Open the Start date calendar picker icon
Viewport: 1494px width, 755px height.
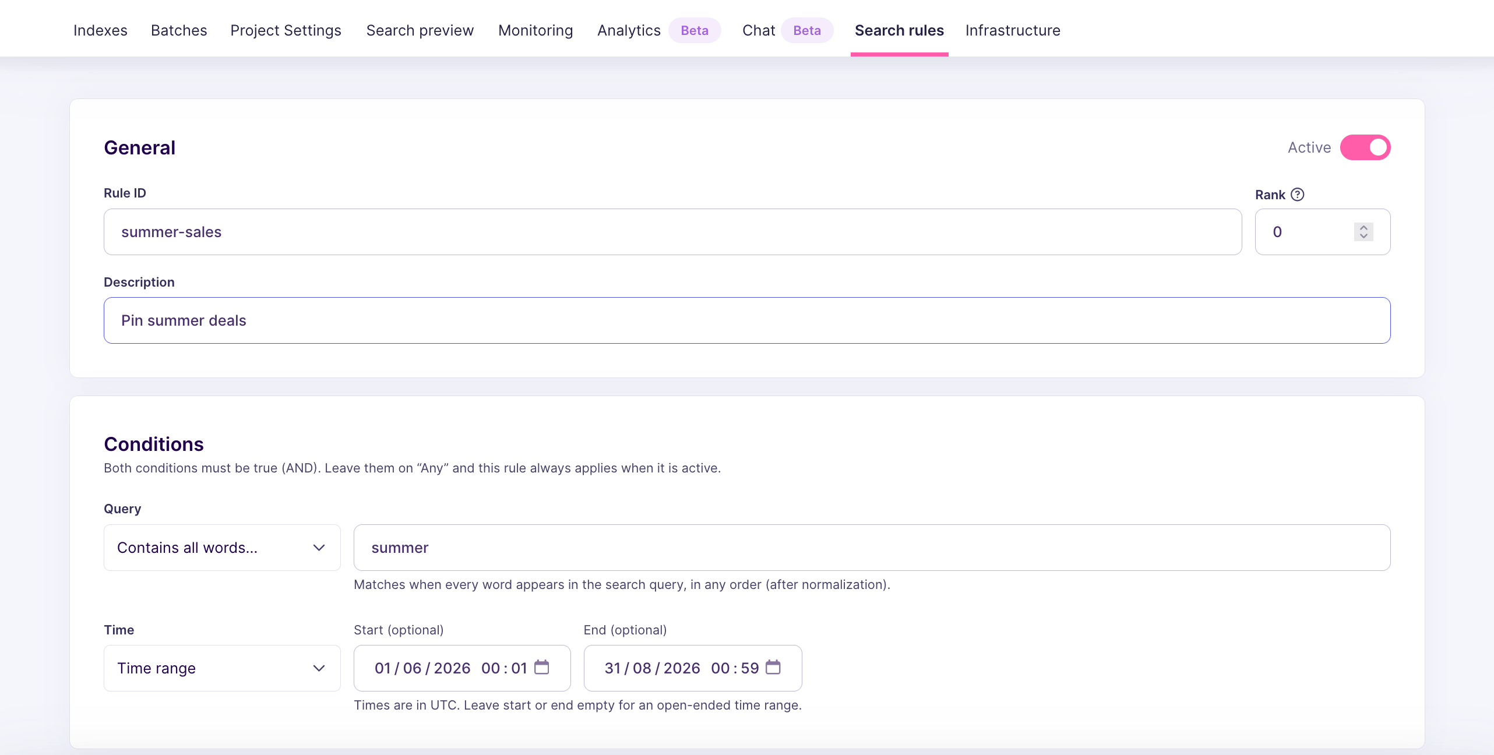tap(542, 667)
